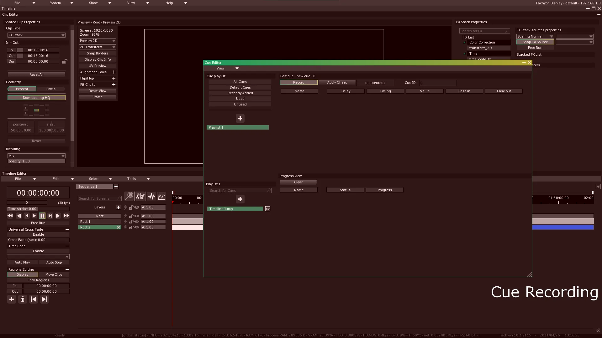Open the 2D Transform dropdown
The image size is (602, 338).
pos(98,47)
